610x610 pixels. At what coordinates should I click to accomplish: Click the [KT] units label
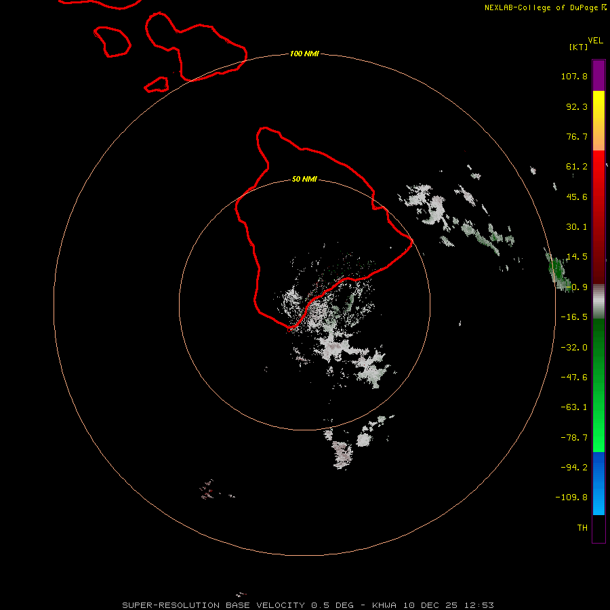pyautogui.click(x=579, y=47)
